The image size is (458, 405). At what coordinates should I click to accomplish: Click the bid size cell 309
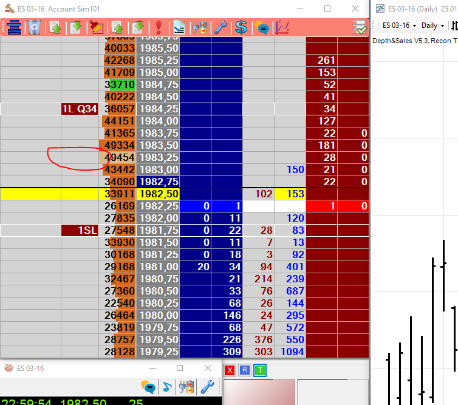pos(227,352)
